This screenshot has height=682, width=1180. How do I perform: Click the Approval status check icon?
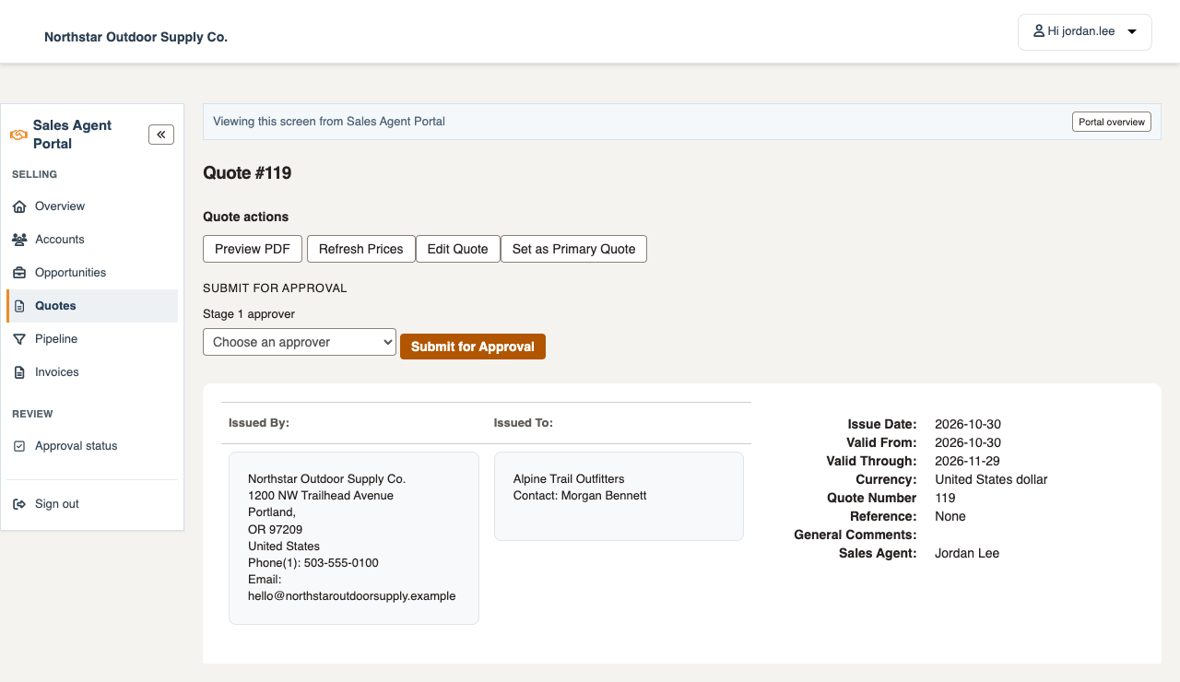[19, 446]
